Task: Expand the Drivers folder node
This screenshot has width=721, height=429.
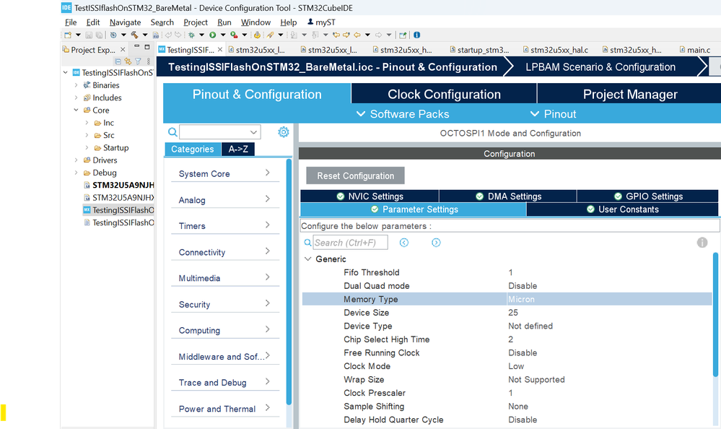Action: [76, 160]
